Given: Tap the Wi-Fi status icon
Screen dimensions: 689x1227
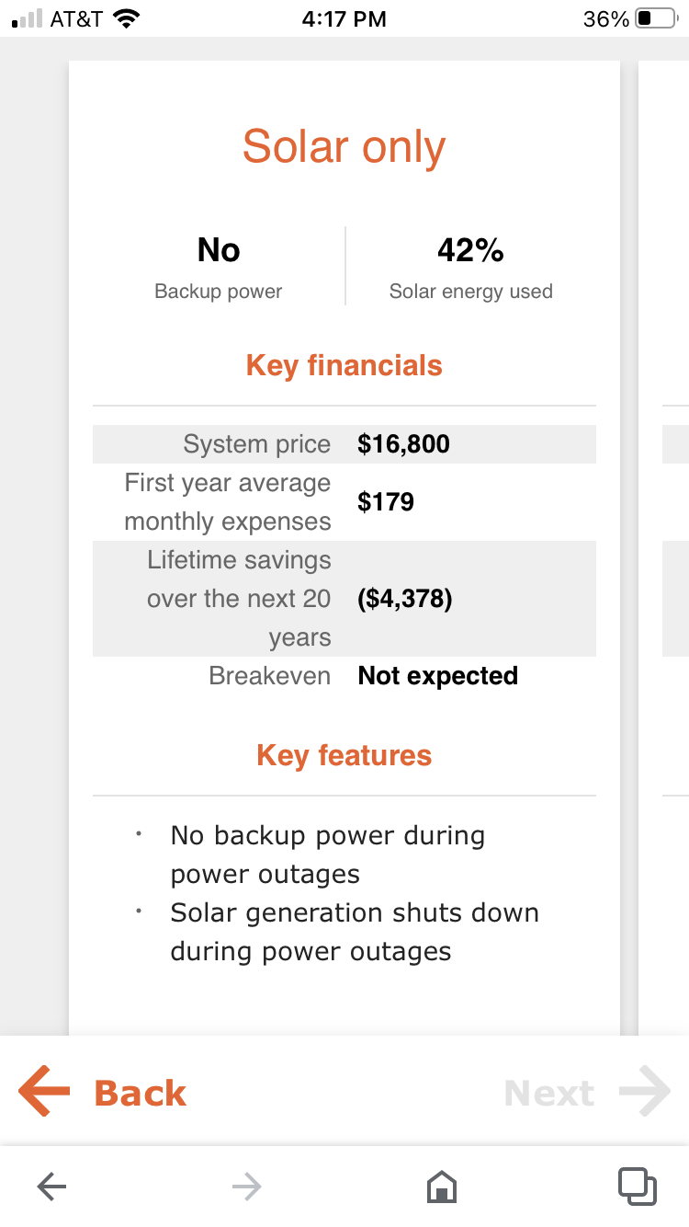Looking at the screenshot, I should pyautogui.click(x=125, y=19).
